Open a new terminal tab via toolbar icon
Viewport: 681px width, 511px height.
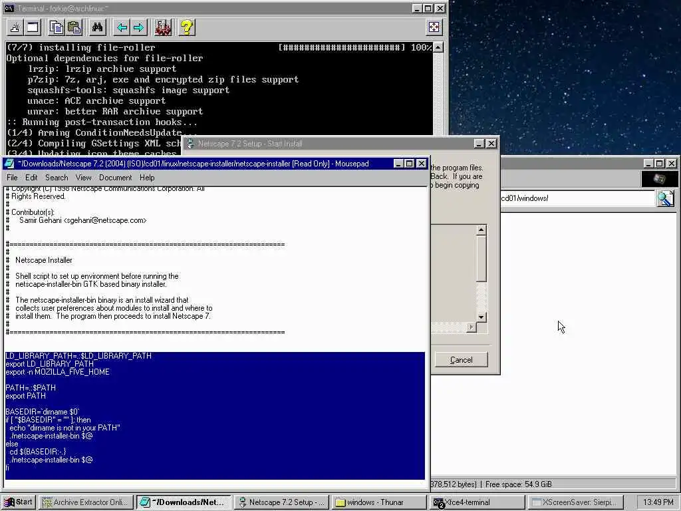15,28
